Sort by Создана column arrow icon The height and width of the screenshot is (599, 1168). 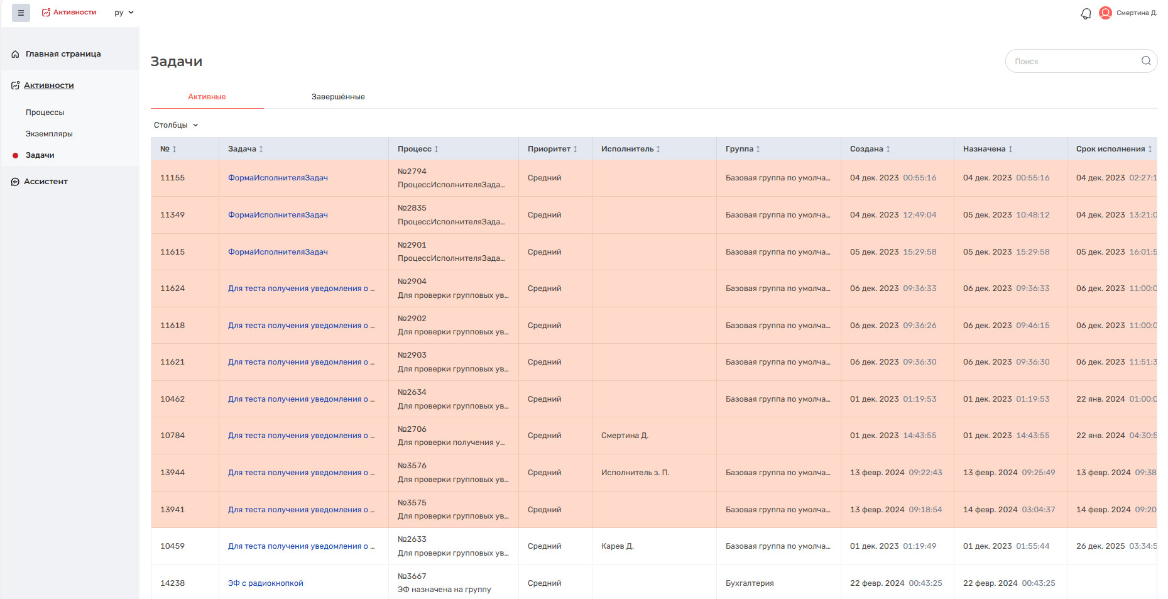click(888, 149)
